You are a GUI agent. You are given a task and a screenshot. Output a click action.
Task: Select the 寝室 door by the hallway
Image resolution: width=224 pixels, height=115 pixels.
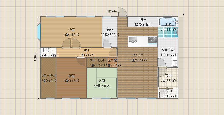81,61
